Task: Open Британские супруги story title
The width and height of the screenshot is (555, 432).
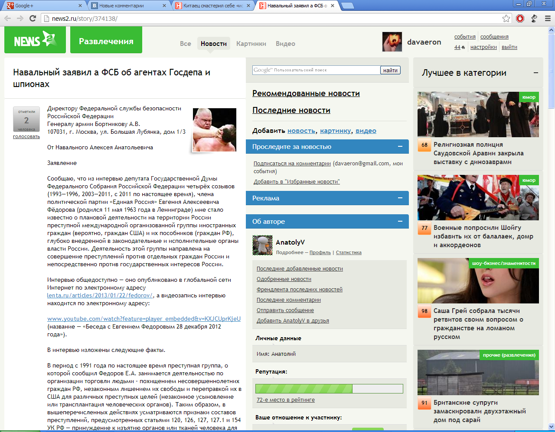Action: pyautogui.click(x=480, y=411)
